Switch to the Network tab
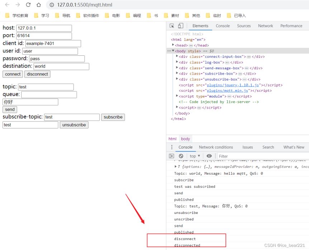This screenshot has width=309, height=250. tap(265, 26)
